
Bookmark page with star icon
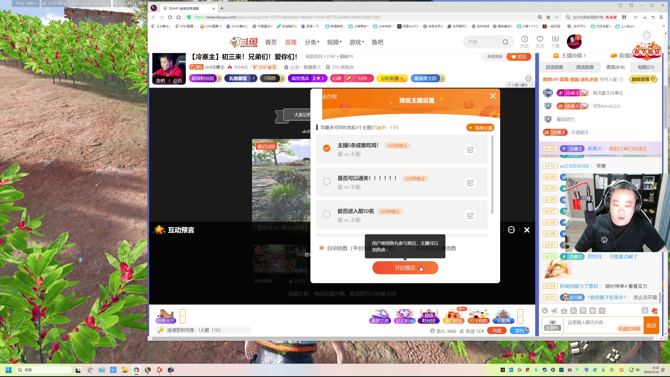click(548, 17)
